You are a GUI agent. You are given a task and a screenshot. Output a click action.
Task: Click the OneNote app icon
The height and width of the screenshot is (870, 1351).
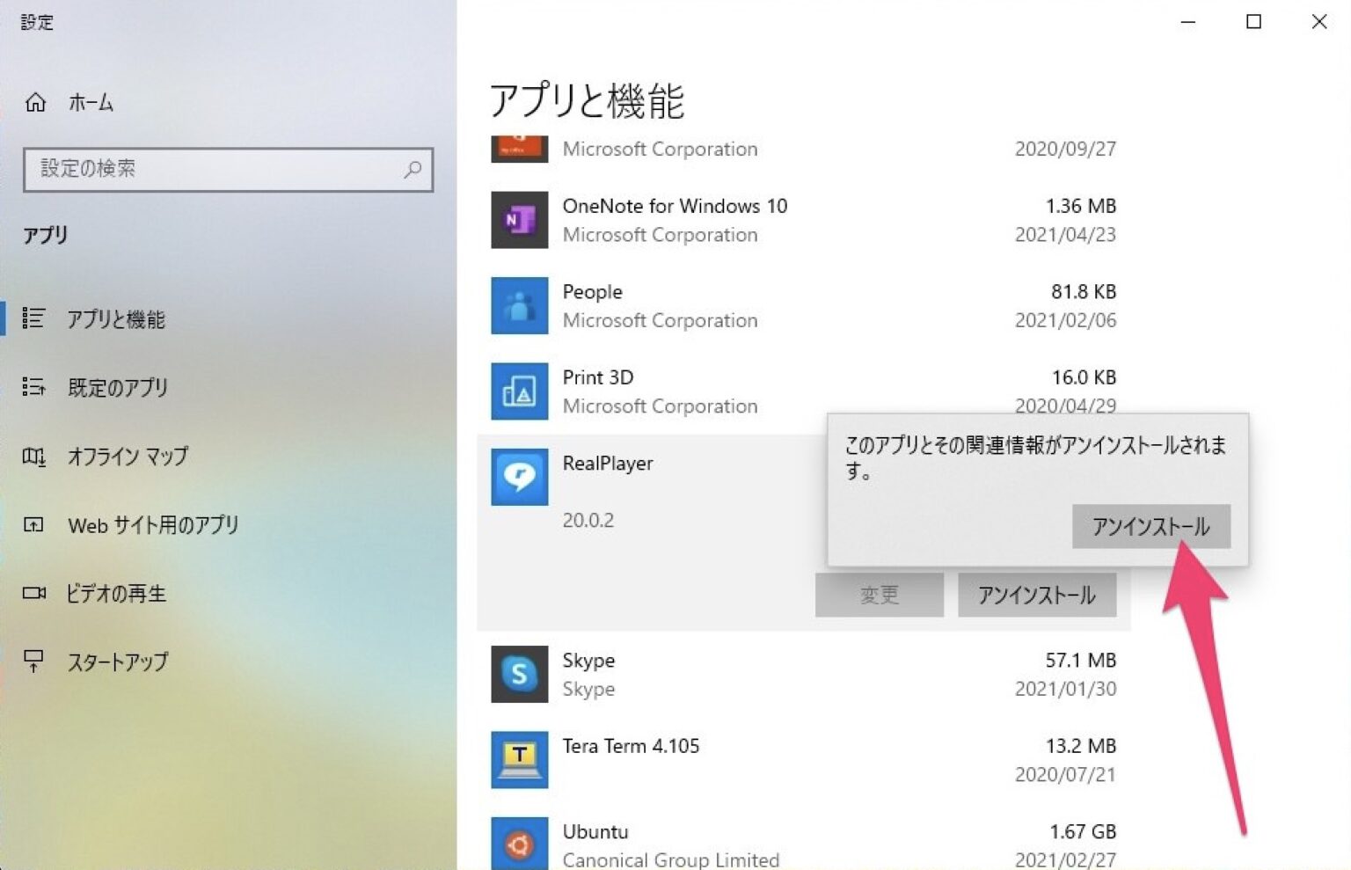[519, 220]
